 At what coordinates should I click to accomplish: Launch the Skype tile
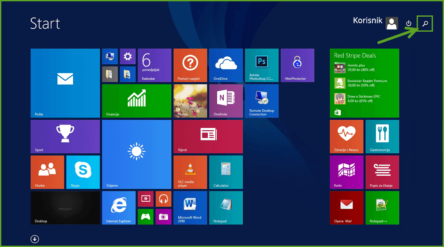click(x=83, y=172)
